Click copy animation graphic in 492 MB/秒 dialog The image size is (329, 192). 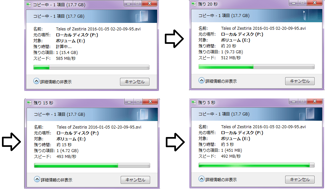pos(307,114)
